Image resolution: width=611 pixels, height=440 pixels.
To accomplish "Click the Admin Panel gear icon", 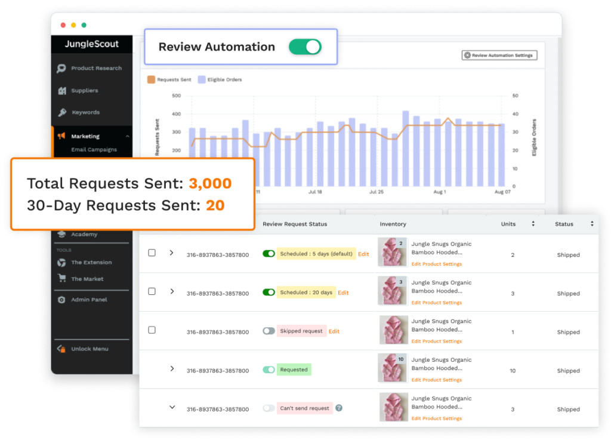I will point(61,300).
